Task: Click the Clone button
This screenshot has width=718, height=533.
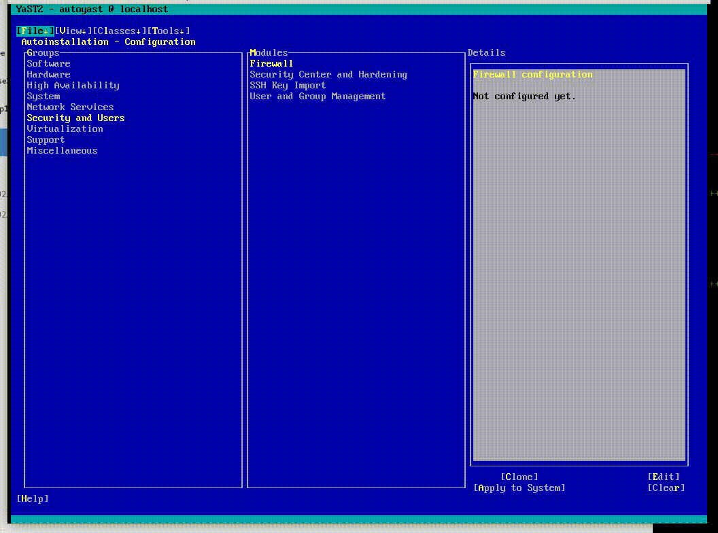Action: point(519,477)
